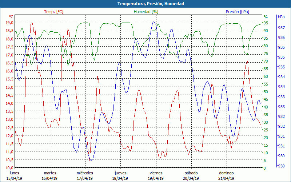Click the "domingo" day label
The width and height of the screenshot is (291, 182).
226,173
